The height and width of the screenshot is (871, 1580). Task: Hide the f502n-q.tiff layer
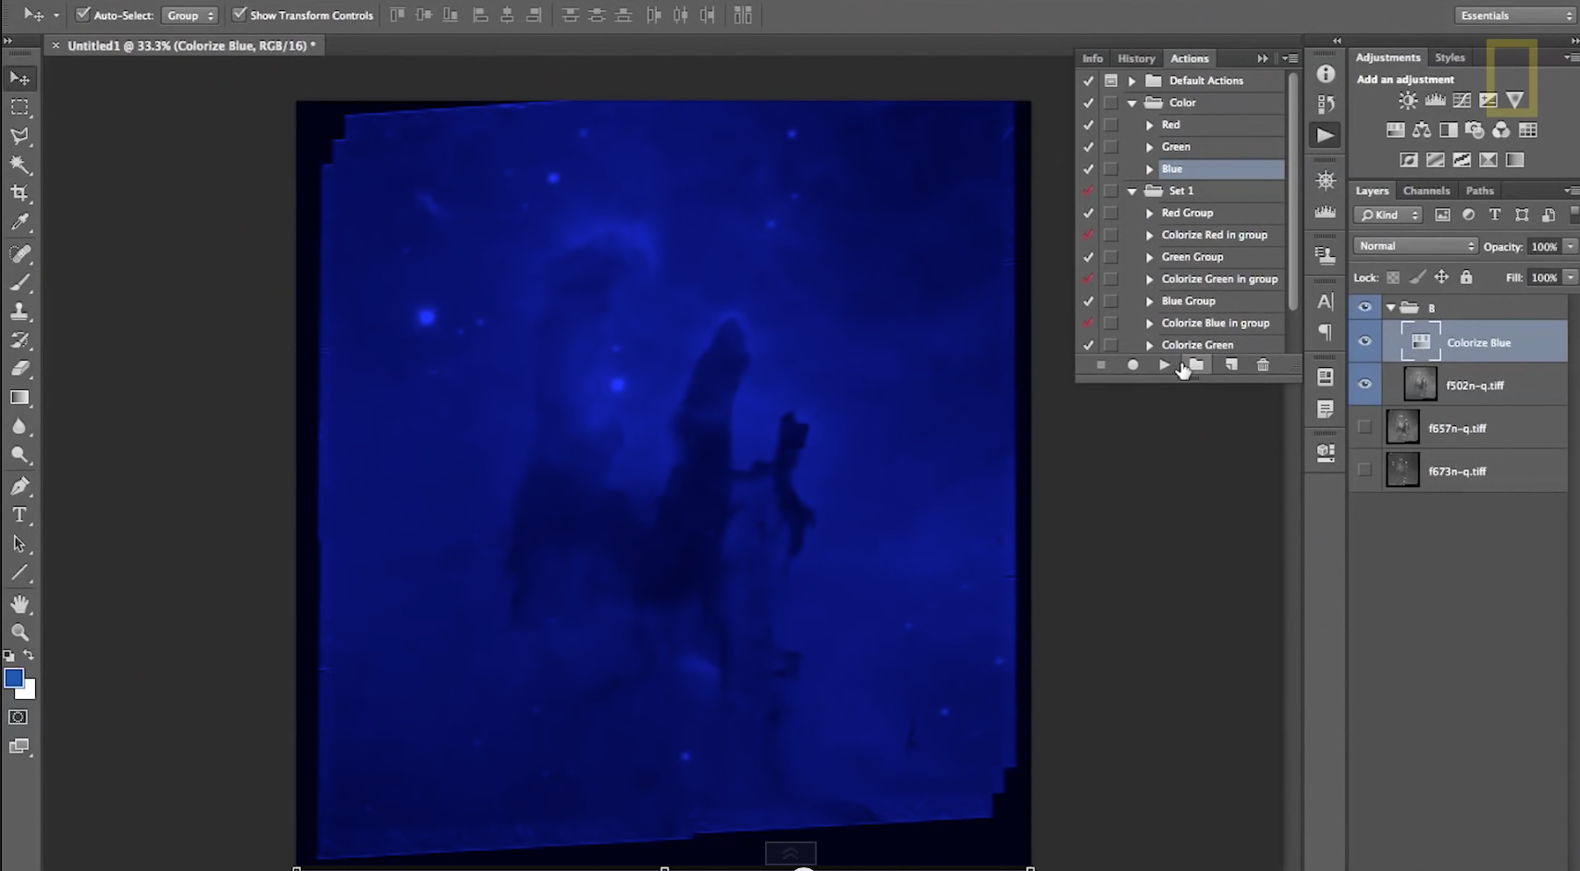click(x=1364, y=385)
